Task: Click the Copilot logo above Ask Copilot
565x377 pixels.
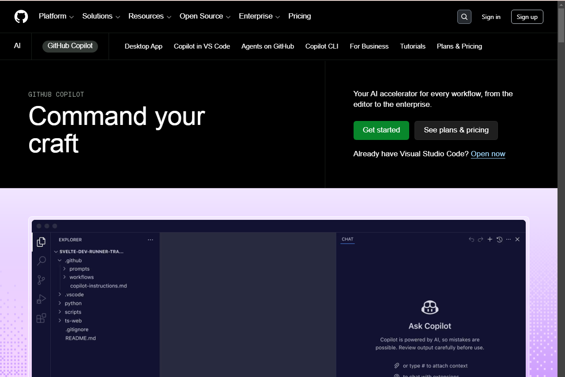Action: [x=430, y=307]
